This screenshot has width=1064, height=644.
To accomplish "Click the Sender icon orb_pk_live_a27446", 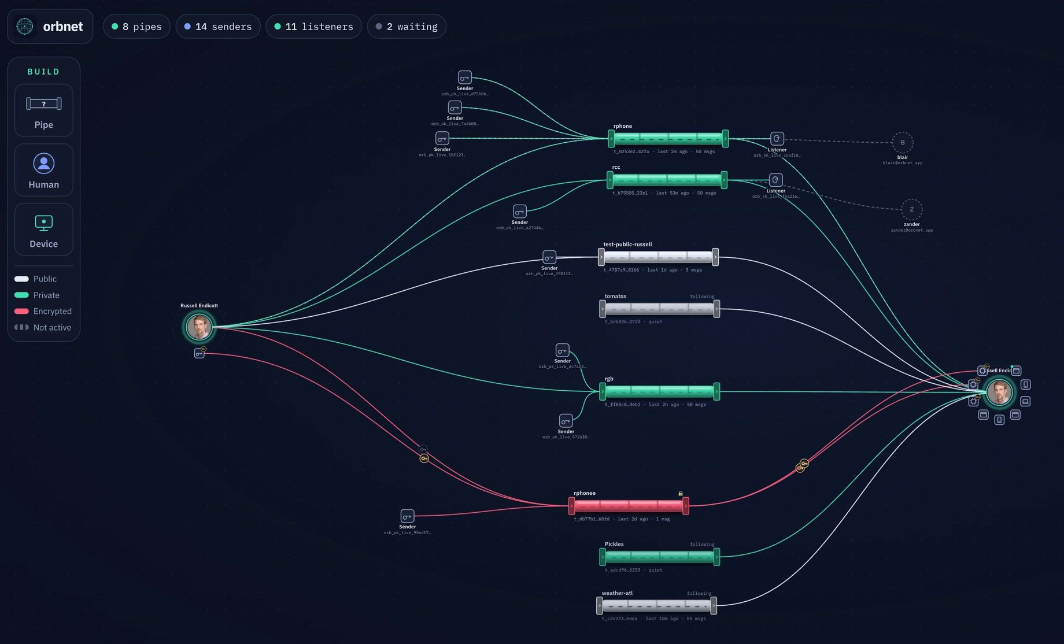I will 520,212.
